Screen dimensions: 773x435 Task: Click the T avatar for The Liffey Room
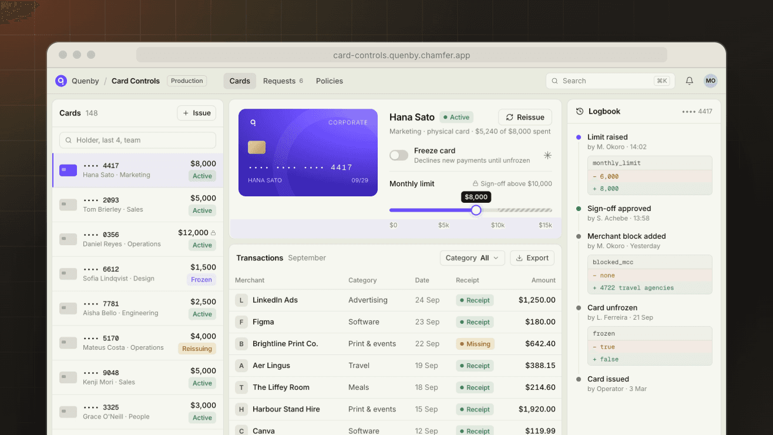(x=241, y=387)
